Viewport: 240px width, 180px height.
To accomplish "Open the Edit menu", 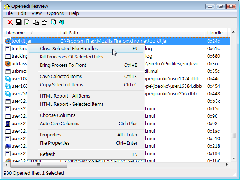I will pyautogui.click(x=22, y=13).
